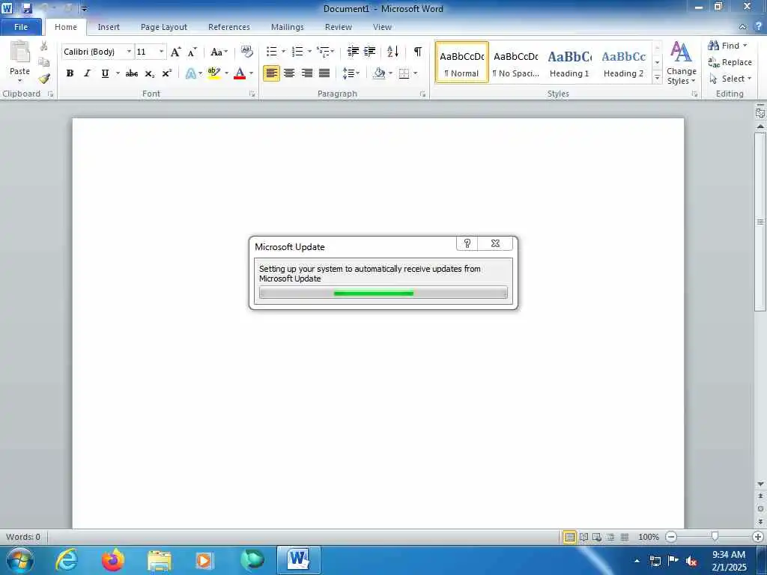Switch to Draft view icon
The height and width of the screenshot is (575, 767).
click(625, 537)
